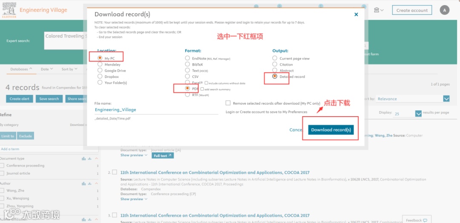This screenshot has width=460, height=223.
Task: Click the Expert search query box
Action: 66,41
